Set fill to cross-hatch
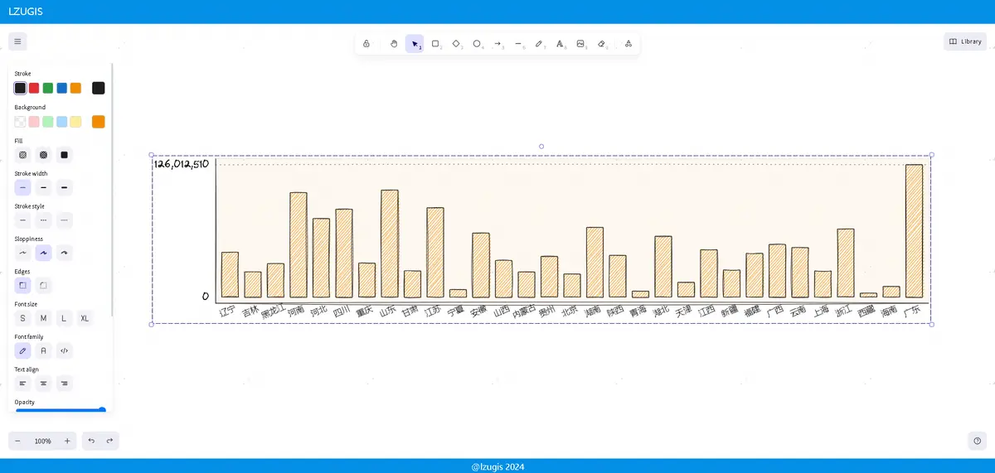The width and height of the screenshot is (995, 473). tap(43, 155)
